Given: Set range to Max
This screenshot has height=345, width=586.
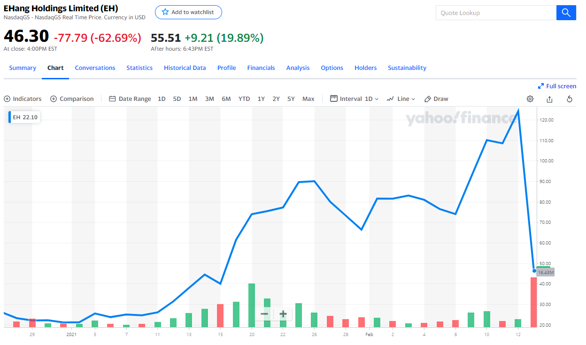Looking at the screenshot, I should (x=308, y=99).
